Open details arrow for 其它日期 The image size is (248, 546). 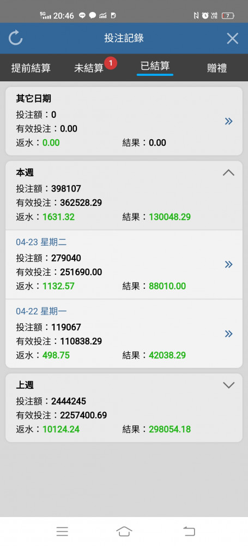click(228, 121)
